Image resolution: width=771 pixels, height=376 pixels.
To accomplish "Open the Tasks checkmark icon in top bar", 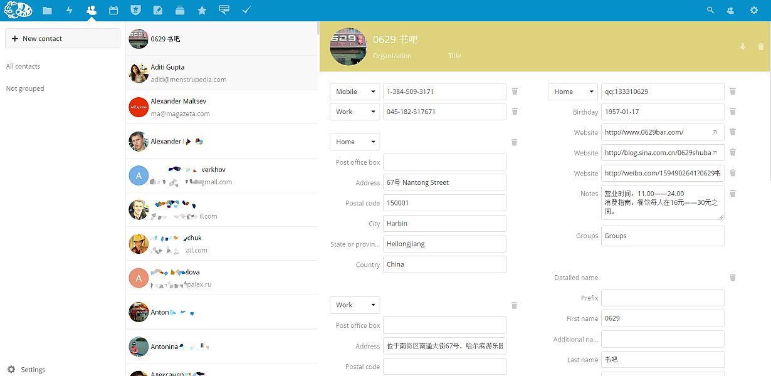I will [x=246, y=10].
